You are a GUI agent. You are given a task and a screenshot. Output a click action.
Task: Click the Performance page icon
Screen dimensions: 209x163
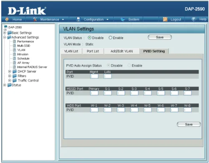14,41
